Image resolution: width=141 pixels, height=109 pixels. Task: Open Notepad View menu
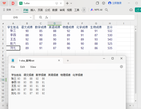coord(33,67)
